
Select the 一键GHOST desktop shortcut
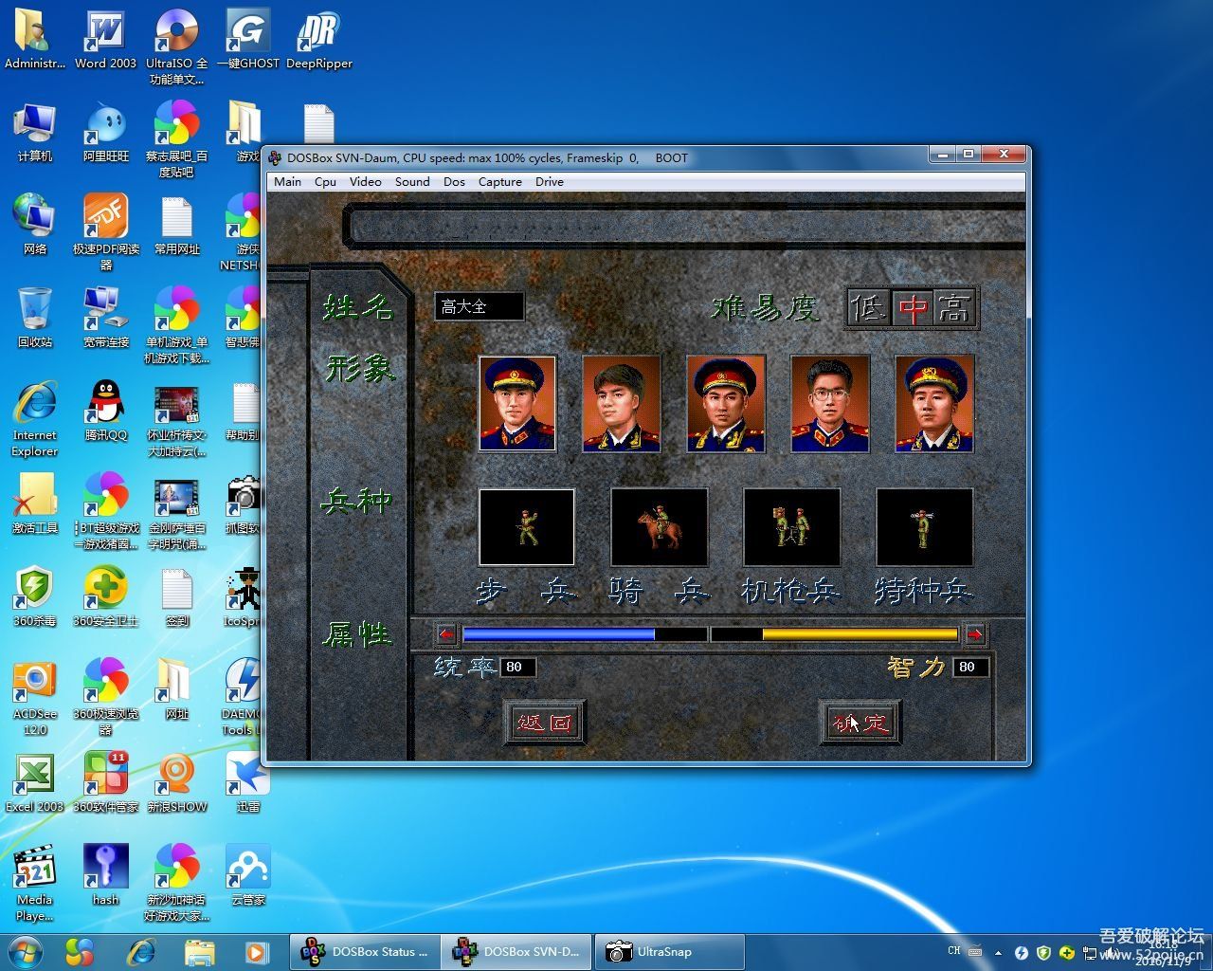(248, 39)
